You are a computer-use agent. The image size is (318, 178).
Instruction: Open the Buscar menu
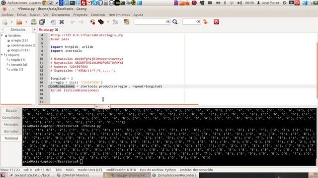click(x=35, y=15)
